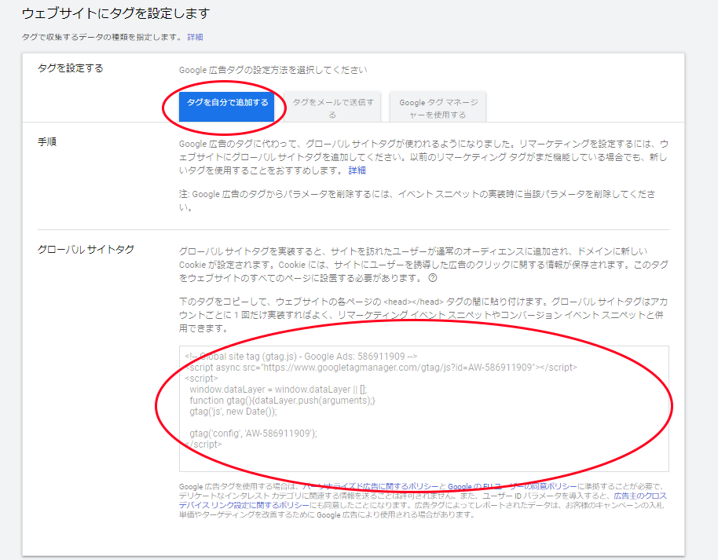Click the function gtag() code line
Image resolution: width=718 pixels, height=560 pixels.
[282, 401]
